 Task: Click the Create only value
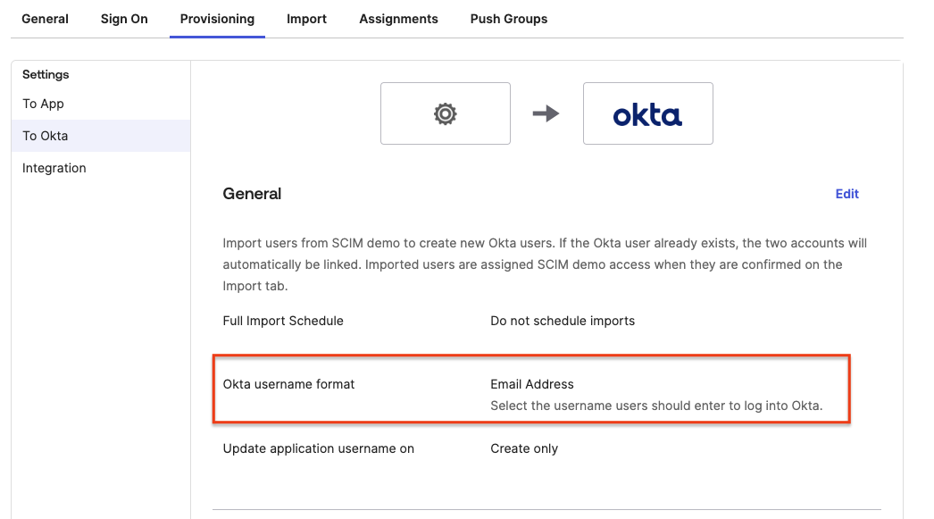523,448
